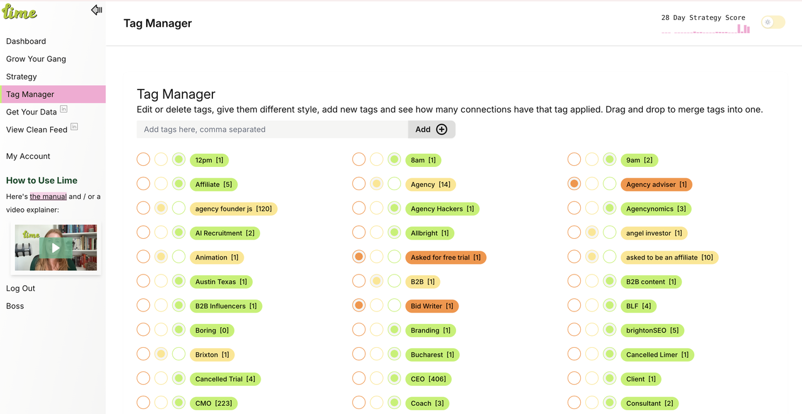The height and width of the screenshot is (414, 802).
Task: Click the plus icon in the Add button
Action: (442, 129)
